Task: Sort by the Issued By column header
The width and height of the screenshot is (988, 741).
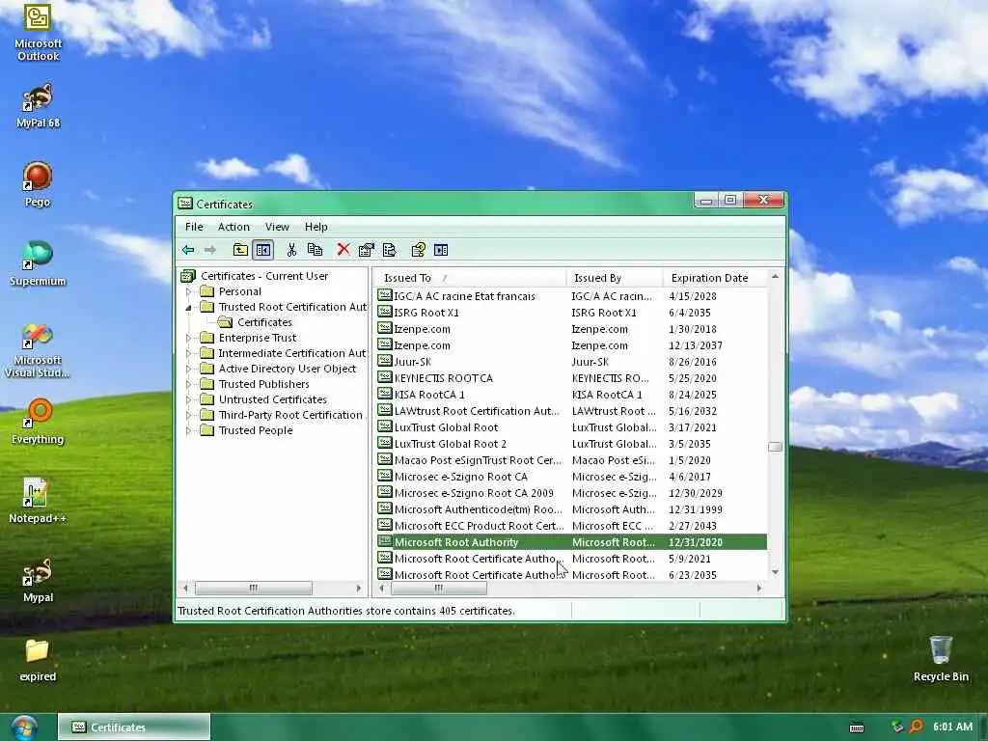Action: point(614,278)
